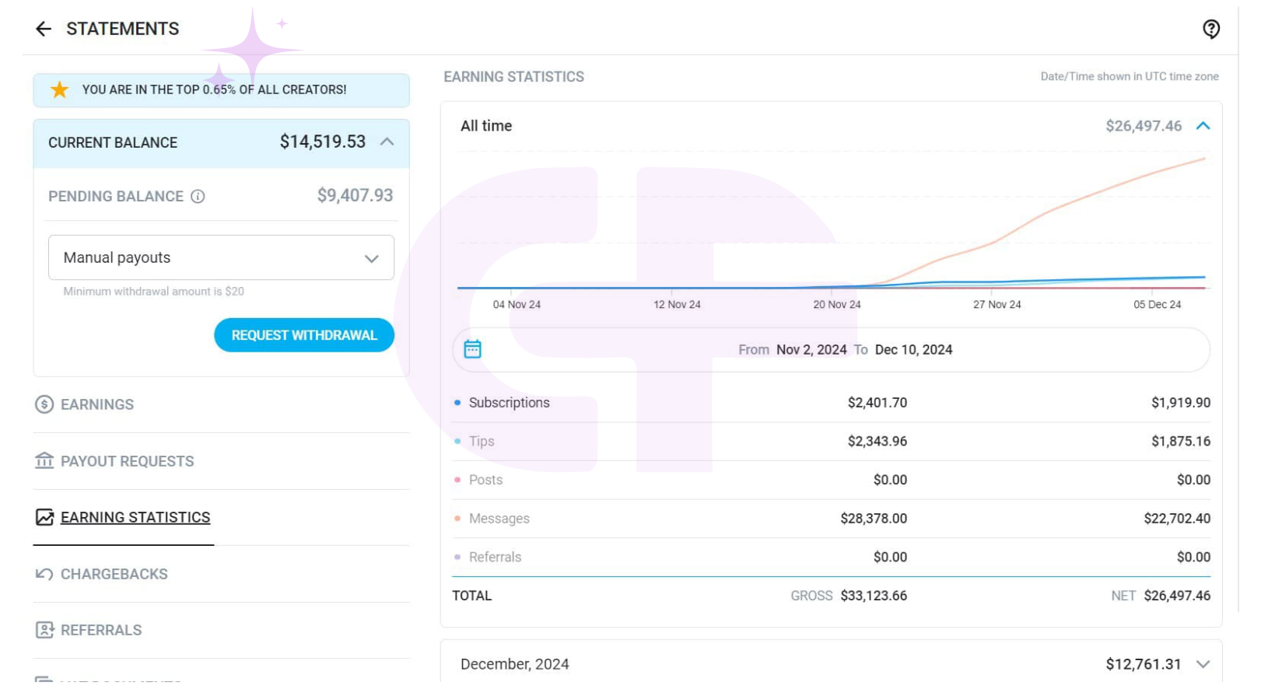Screen dimensions: 1261x689
Task: Click the Referrals person icon
Action: [44, 630]
